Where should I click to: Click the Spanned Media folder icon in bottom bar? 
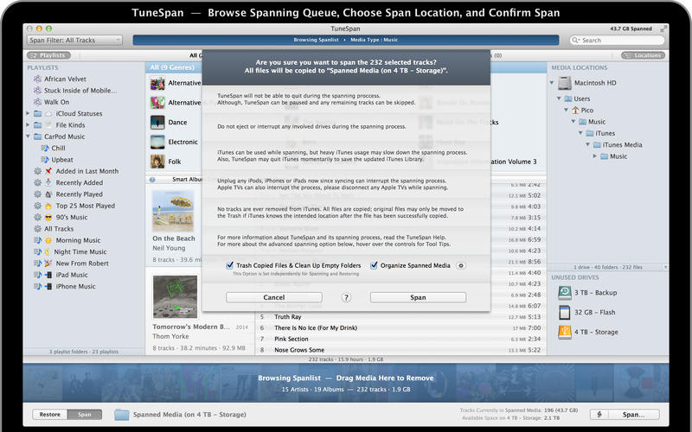coord(121,415)
